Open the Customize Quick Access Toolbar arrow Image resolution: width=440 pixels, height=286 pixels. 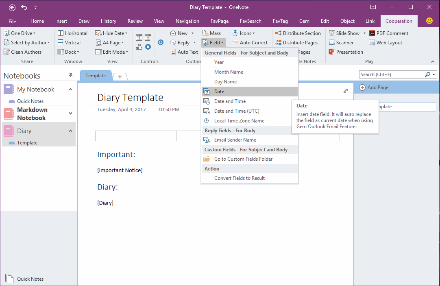[36, 8]
